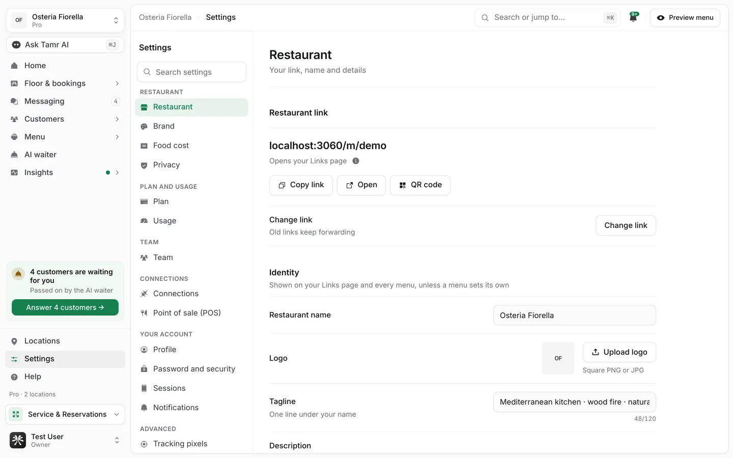
Task: Click the info icon beside Opens your Links page
Action: click(x=356, y=161)
